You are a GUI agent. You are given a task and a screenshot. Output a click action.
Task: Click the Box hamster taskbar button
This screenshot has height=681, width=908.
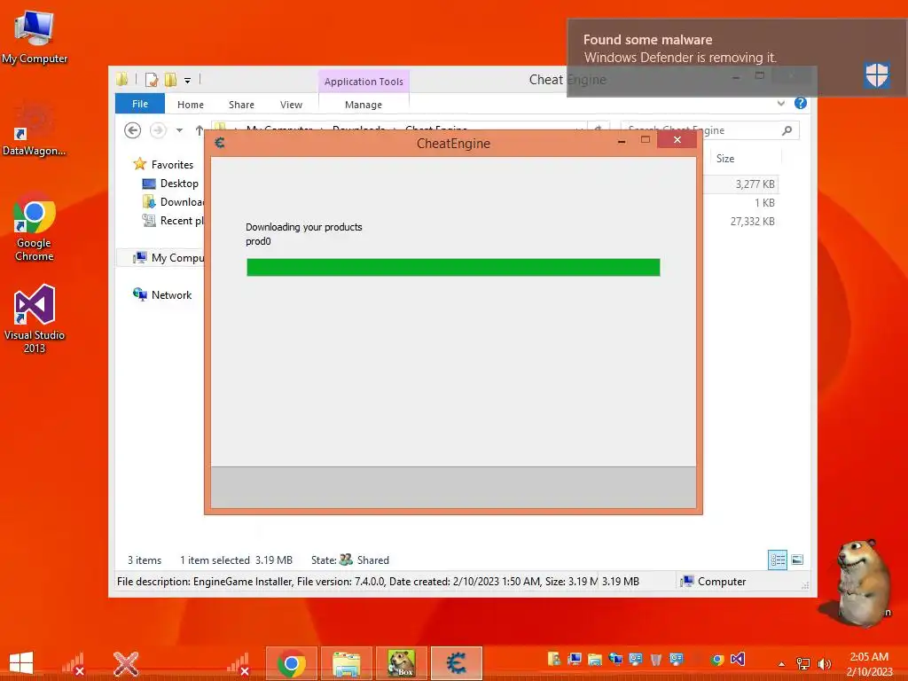click(x=402, y=663)
